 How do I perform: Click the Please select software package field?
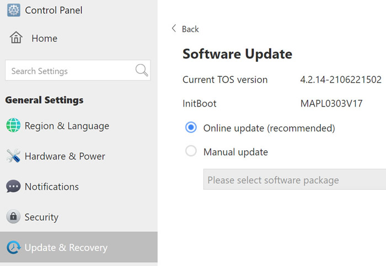click(x=294, y=179)
